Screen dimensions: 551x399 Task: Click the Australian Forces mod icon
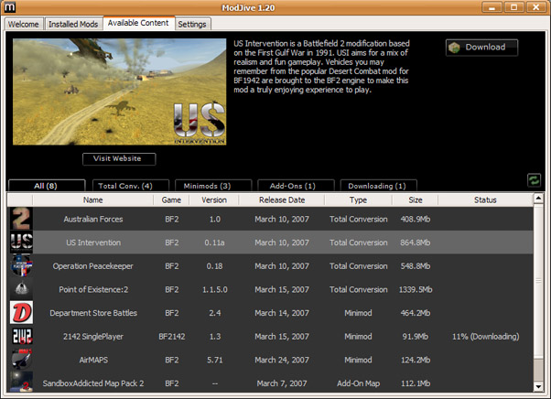[20, 219]
